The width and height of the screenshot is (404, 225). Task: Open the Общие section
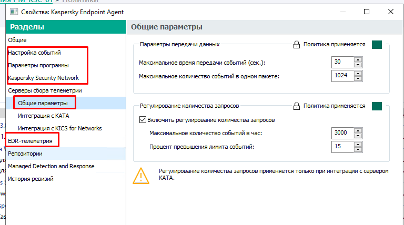point(17,40)
